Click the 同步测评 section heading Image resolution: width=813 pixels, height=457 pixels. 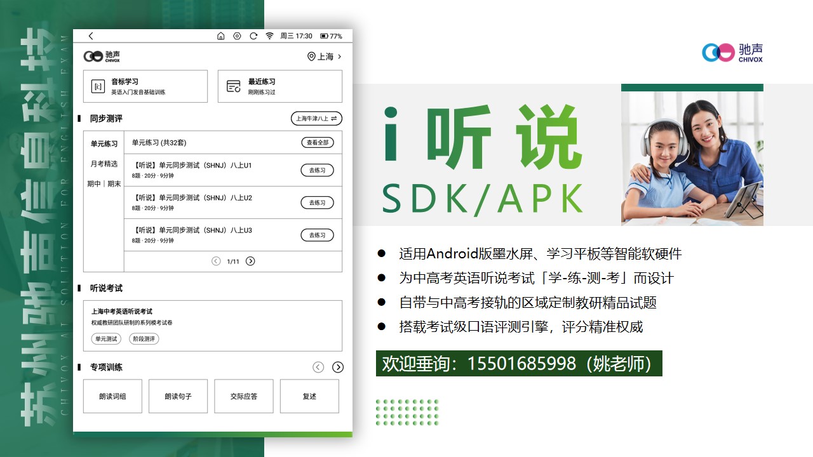click(x=106, y=119)
